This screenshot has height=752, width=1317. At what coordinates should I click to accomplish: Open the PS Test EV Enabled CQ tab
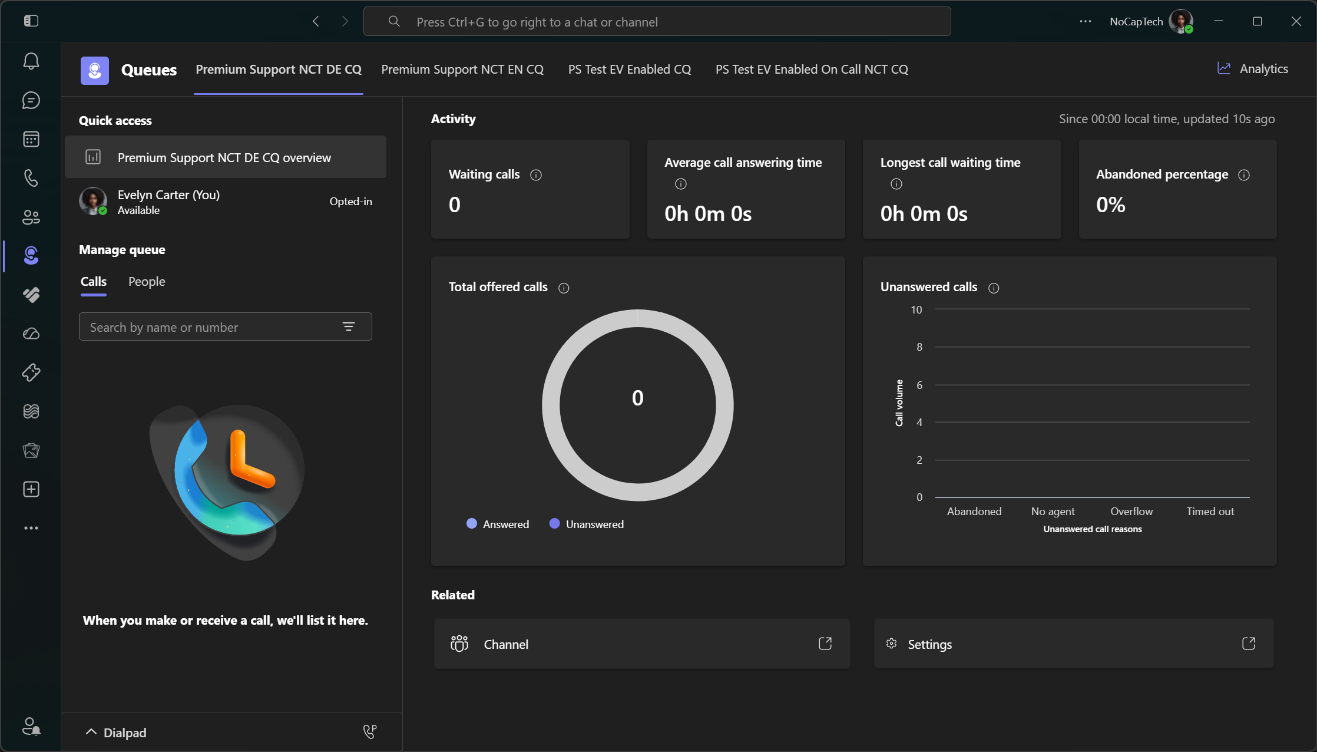coord(630,70)
